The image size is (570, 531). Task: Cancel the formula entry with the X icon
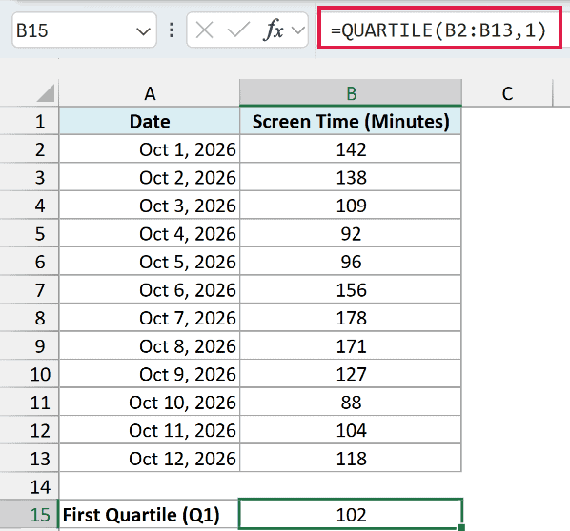[204, 29]
